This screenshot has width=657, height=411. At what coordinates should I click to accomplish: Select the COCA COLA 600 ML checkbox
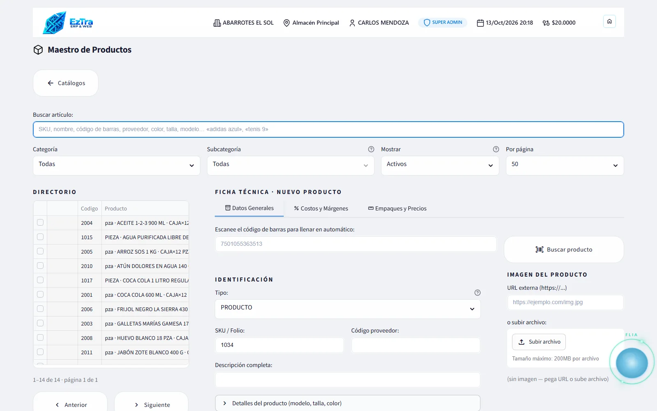[x=40, y=294]
